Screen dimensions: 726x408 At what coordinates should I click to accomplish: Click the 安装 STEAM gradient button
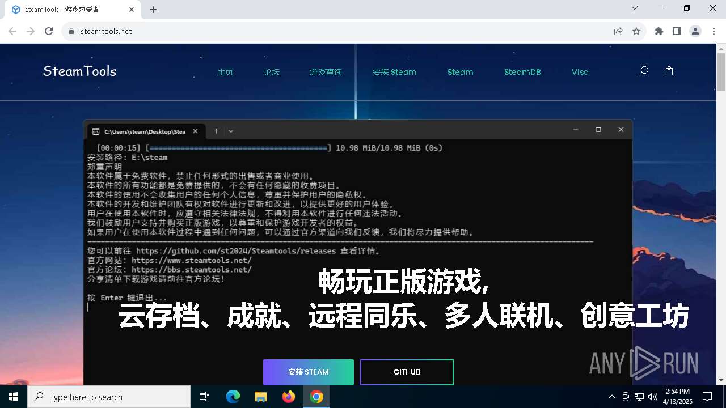309,372
